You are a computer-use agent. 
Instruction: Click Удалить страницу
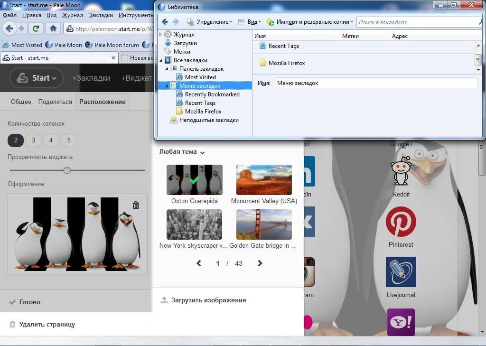(42, 324)
